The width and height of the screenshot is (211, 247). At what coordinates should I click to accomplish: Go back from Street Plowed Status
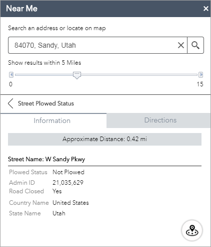click(10, 103)
